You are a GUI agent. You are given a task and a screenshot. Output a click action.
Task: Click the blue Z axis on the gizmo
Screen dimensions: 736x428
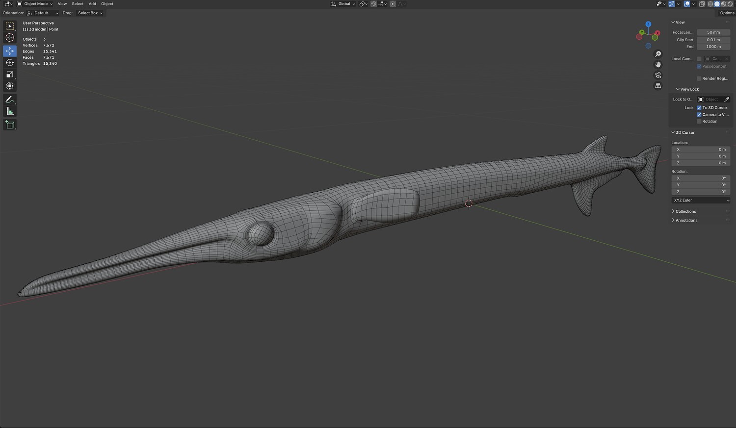[648, 24]
